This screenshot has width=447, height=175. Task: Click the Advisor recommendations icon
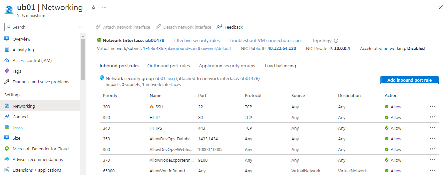tap(7, 159)
